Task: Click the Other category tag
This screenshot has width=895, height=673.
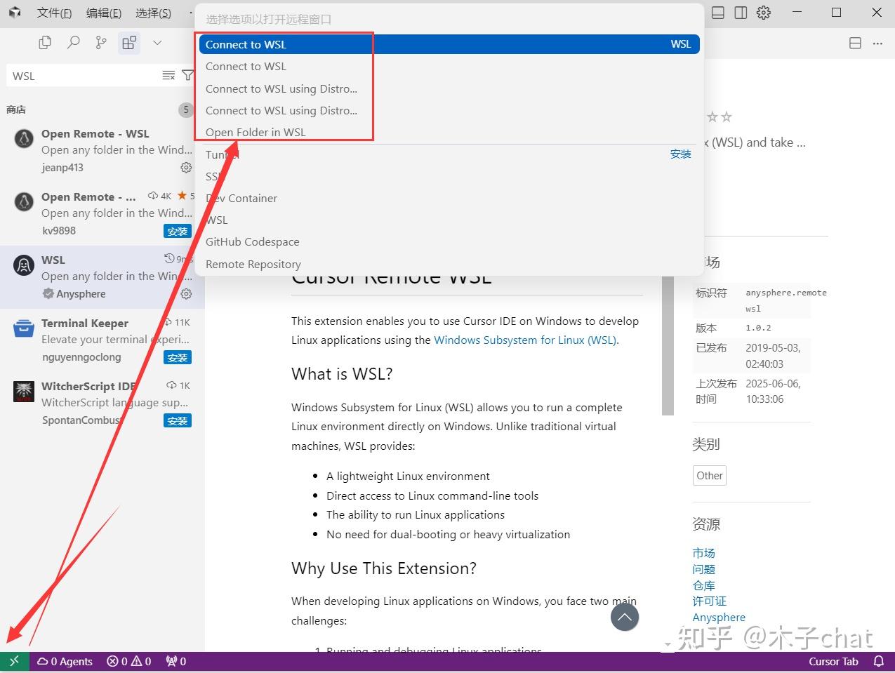Action: (x=710, y=476)
